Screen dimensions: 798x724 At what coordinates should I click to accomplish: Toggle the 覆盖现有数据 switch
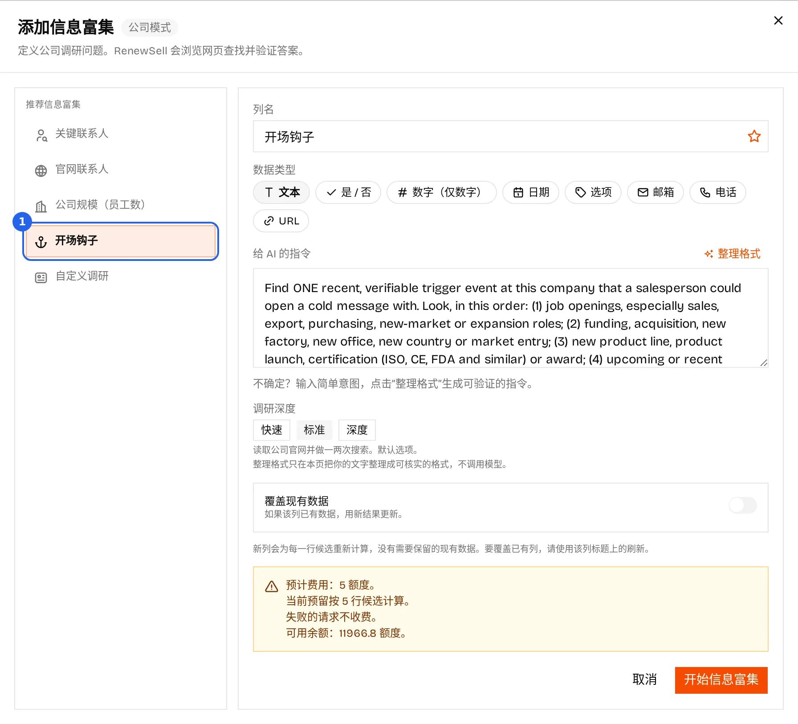tap(743, 505)
